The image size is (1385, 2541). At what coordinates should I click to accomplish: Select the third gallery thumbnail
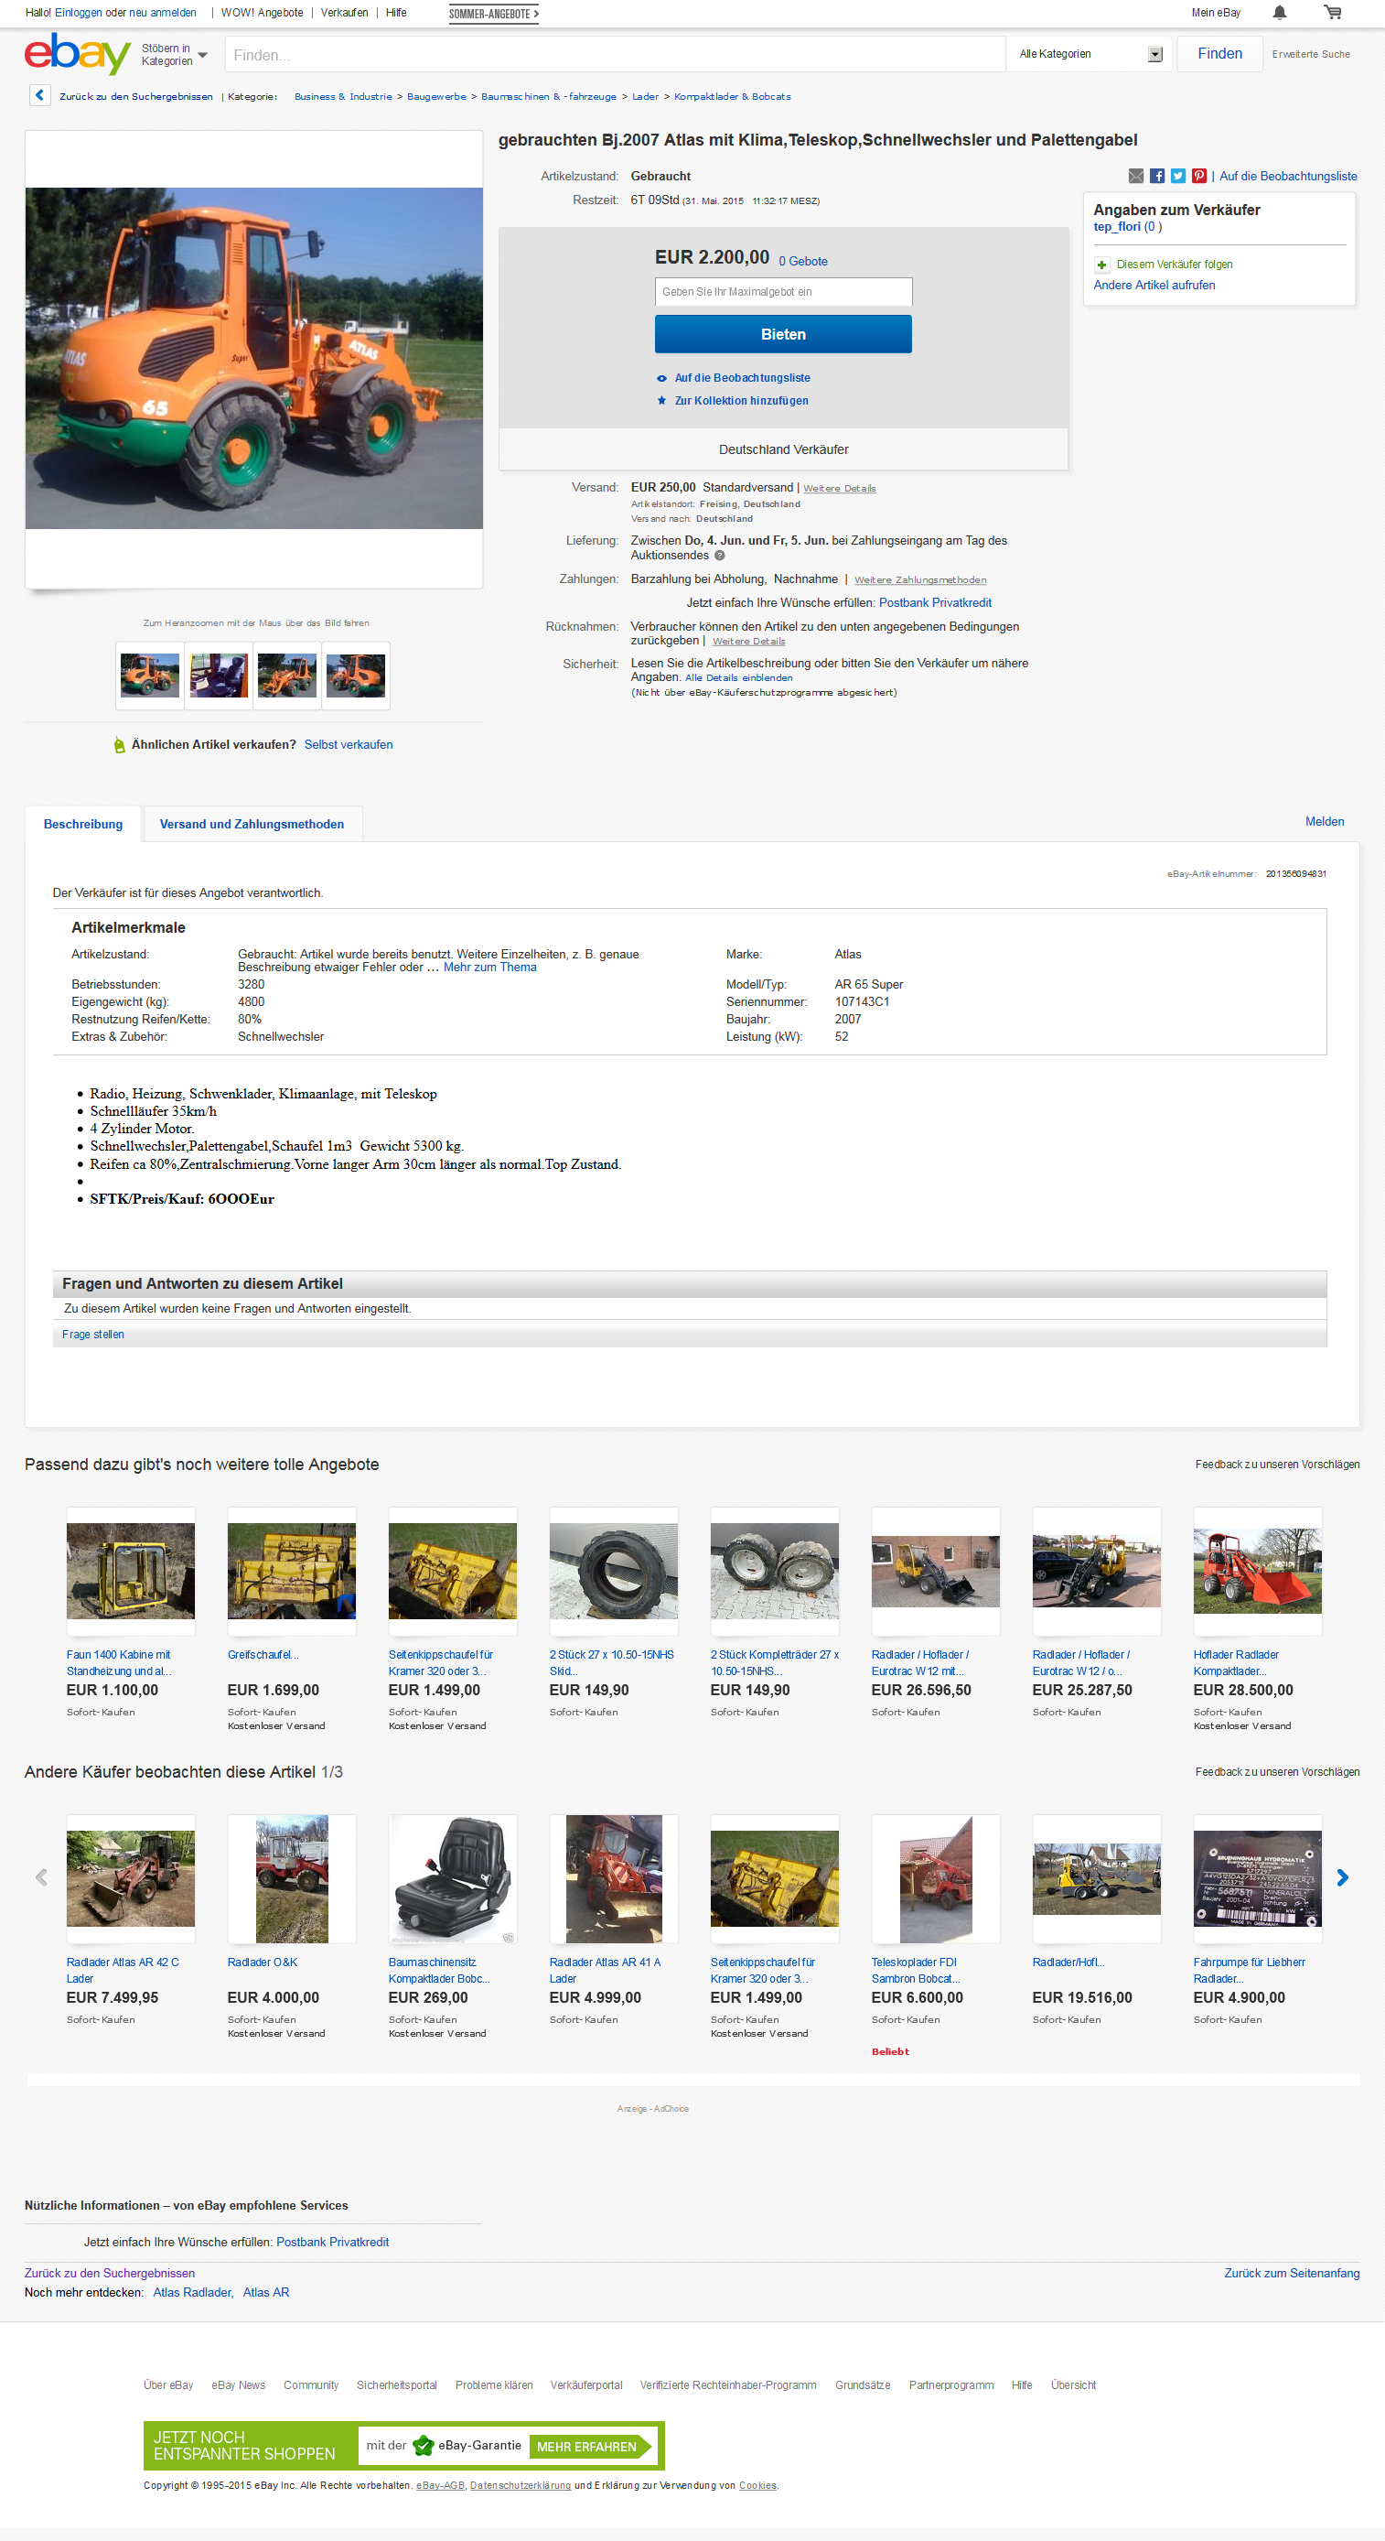[287, 676]
